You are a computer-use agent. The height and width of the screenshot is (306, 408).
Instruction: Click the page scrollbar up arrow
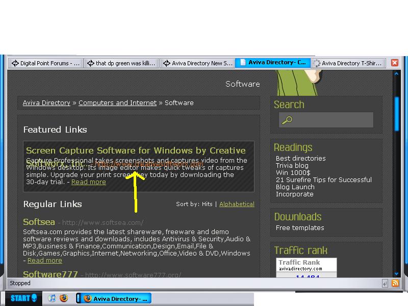click(396, 74)
